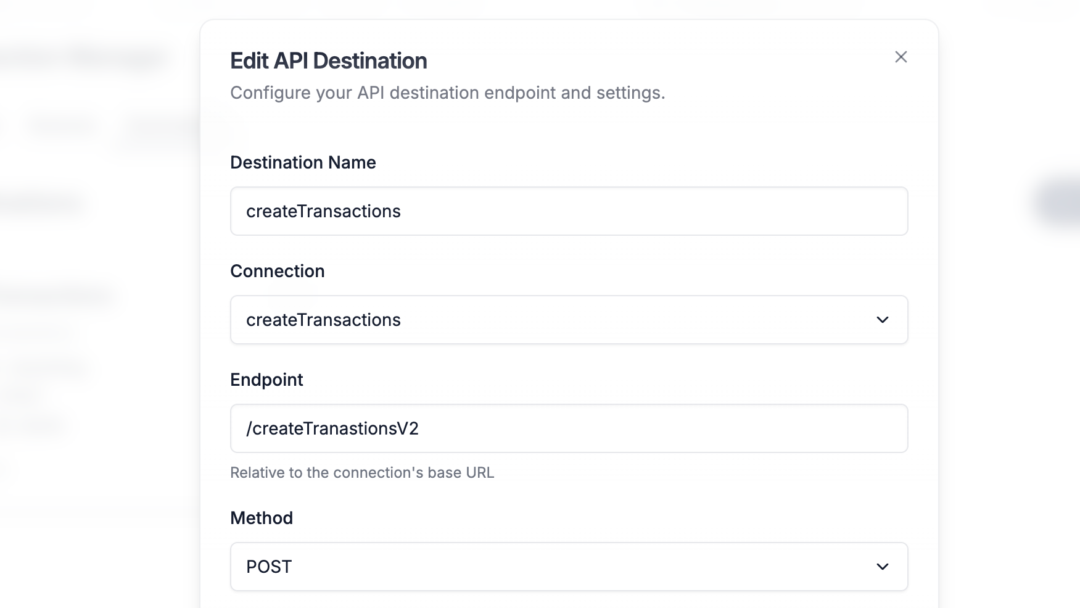Screen dimensions: 1080x608
Task: Click the Method field label
Action: pyautogui.click(x=262, y=518)
